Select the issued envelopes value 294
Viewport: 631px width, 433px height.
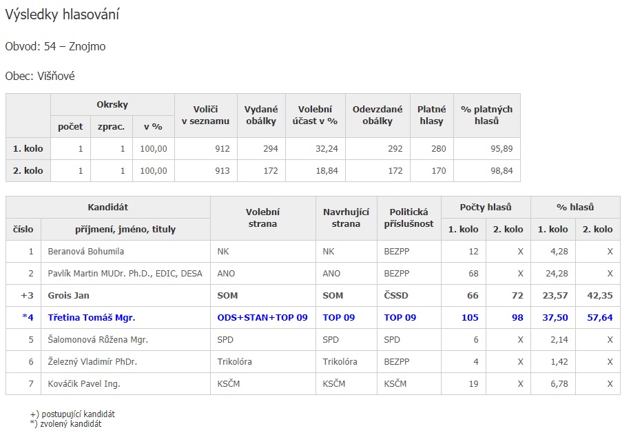tap(271, 149)
